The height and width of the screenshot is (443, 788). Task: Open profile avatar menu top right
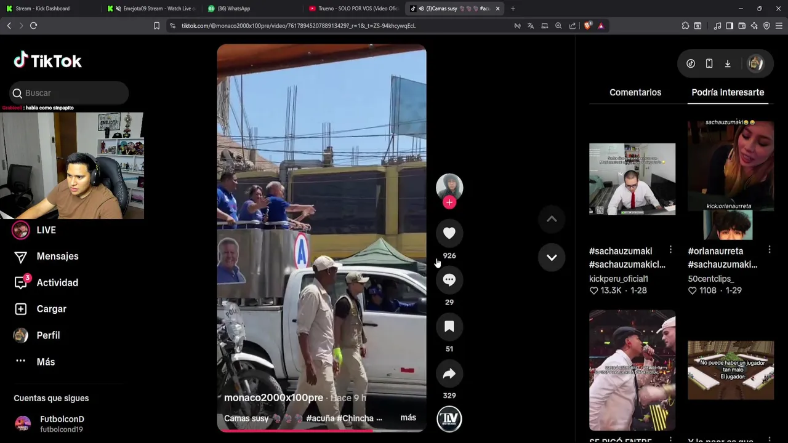(755, 63)
